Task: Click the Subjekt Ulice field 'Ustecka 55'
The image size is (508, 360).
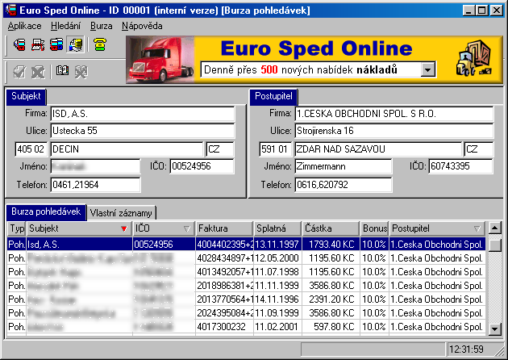Action: coord(143,131)
